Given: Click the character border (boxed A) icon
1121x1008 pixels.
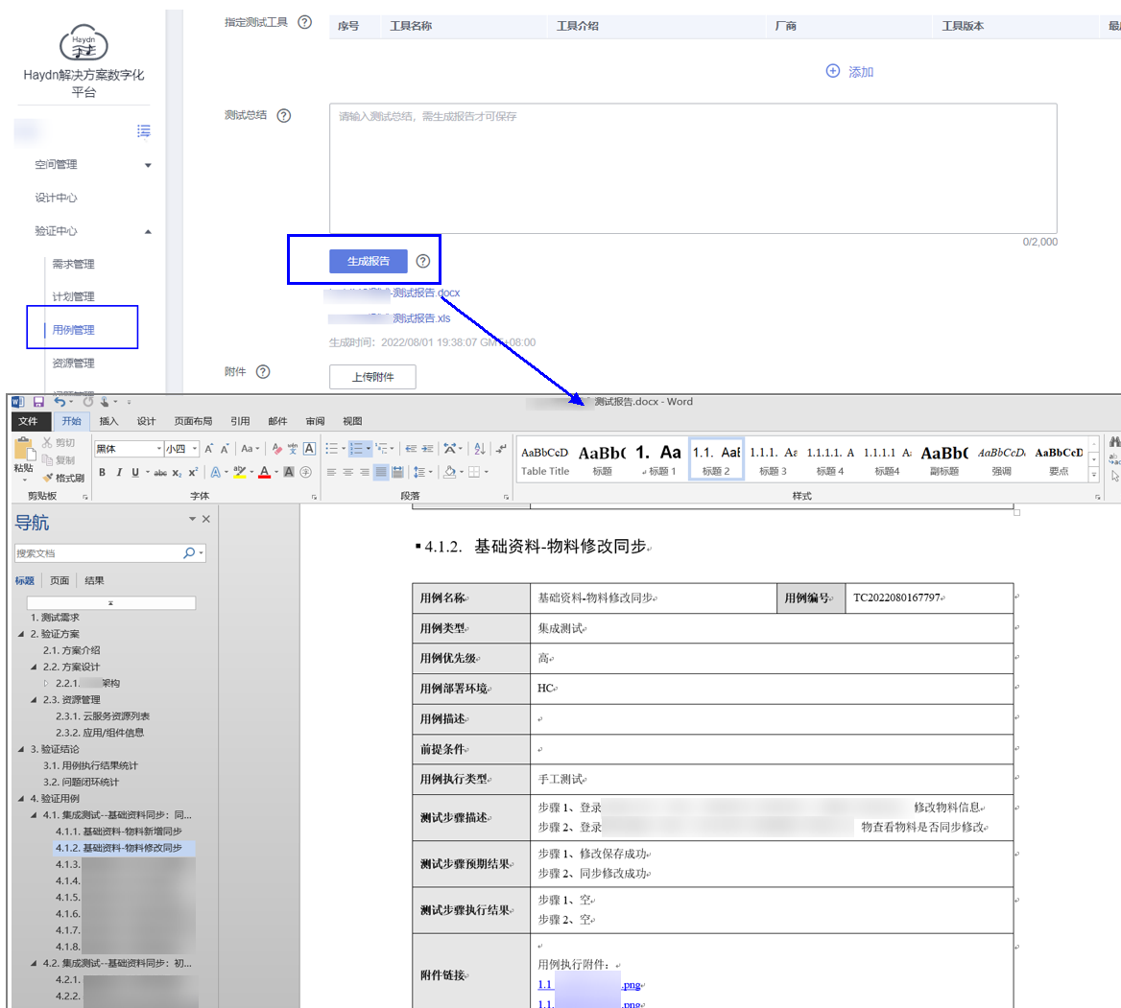Looking at the screenshot, I should (310, 449).
